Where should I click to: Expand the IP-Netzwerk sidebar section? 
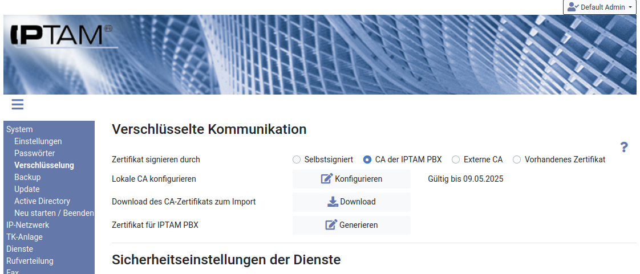point(27,225)
